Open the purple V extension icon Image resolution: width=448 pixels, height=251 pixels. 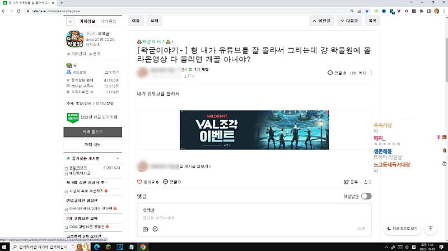pos(399,11)
